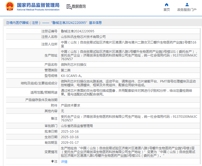This screenshot has height=166, width=202.
Task: Click the national emblem logo
Action: [10, 6]
